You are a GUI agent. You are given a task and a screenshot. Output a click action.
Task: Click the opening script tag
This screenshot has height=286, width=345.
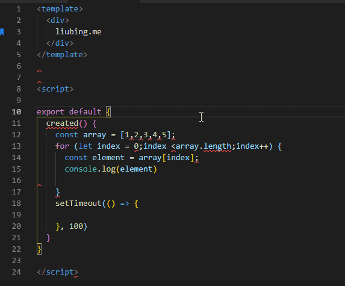pos(55,89)
